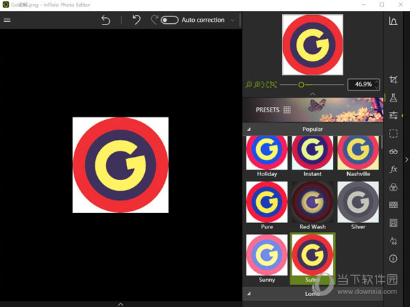Image resolution: width=410 pixels, height=307 pixels.
Task: Open the PRESETS grid view
Action: (x=287, y=110)
